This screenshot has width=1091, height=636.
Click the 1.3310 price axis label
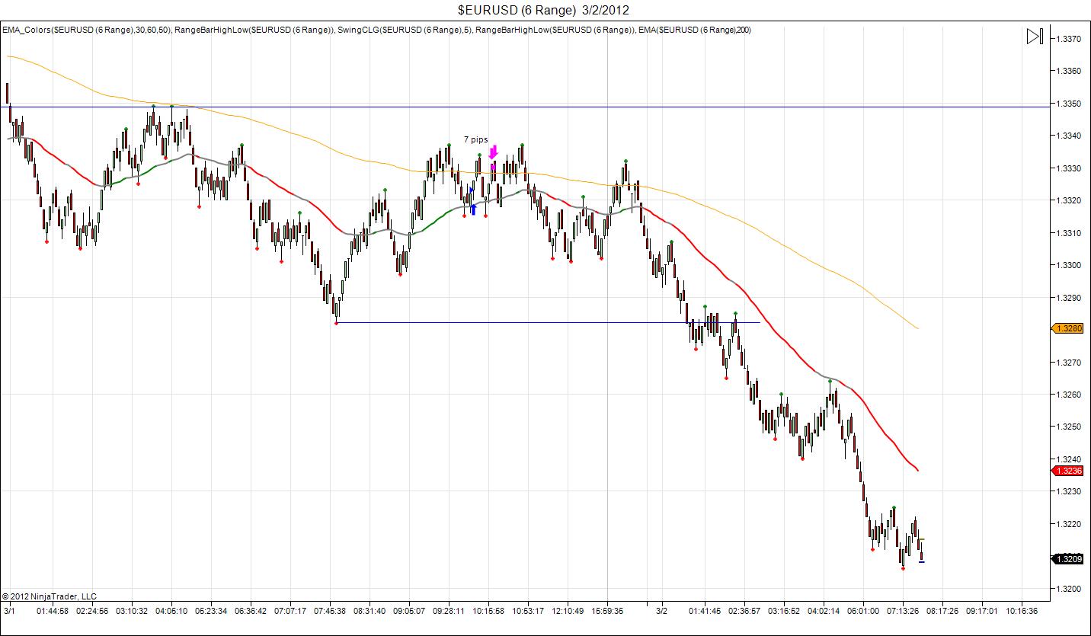tap(1067, 233)
